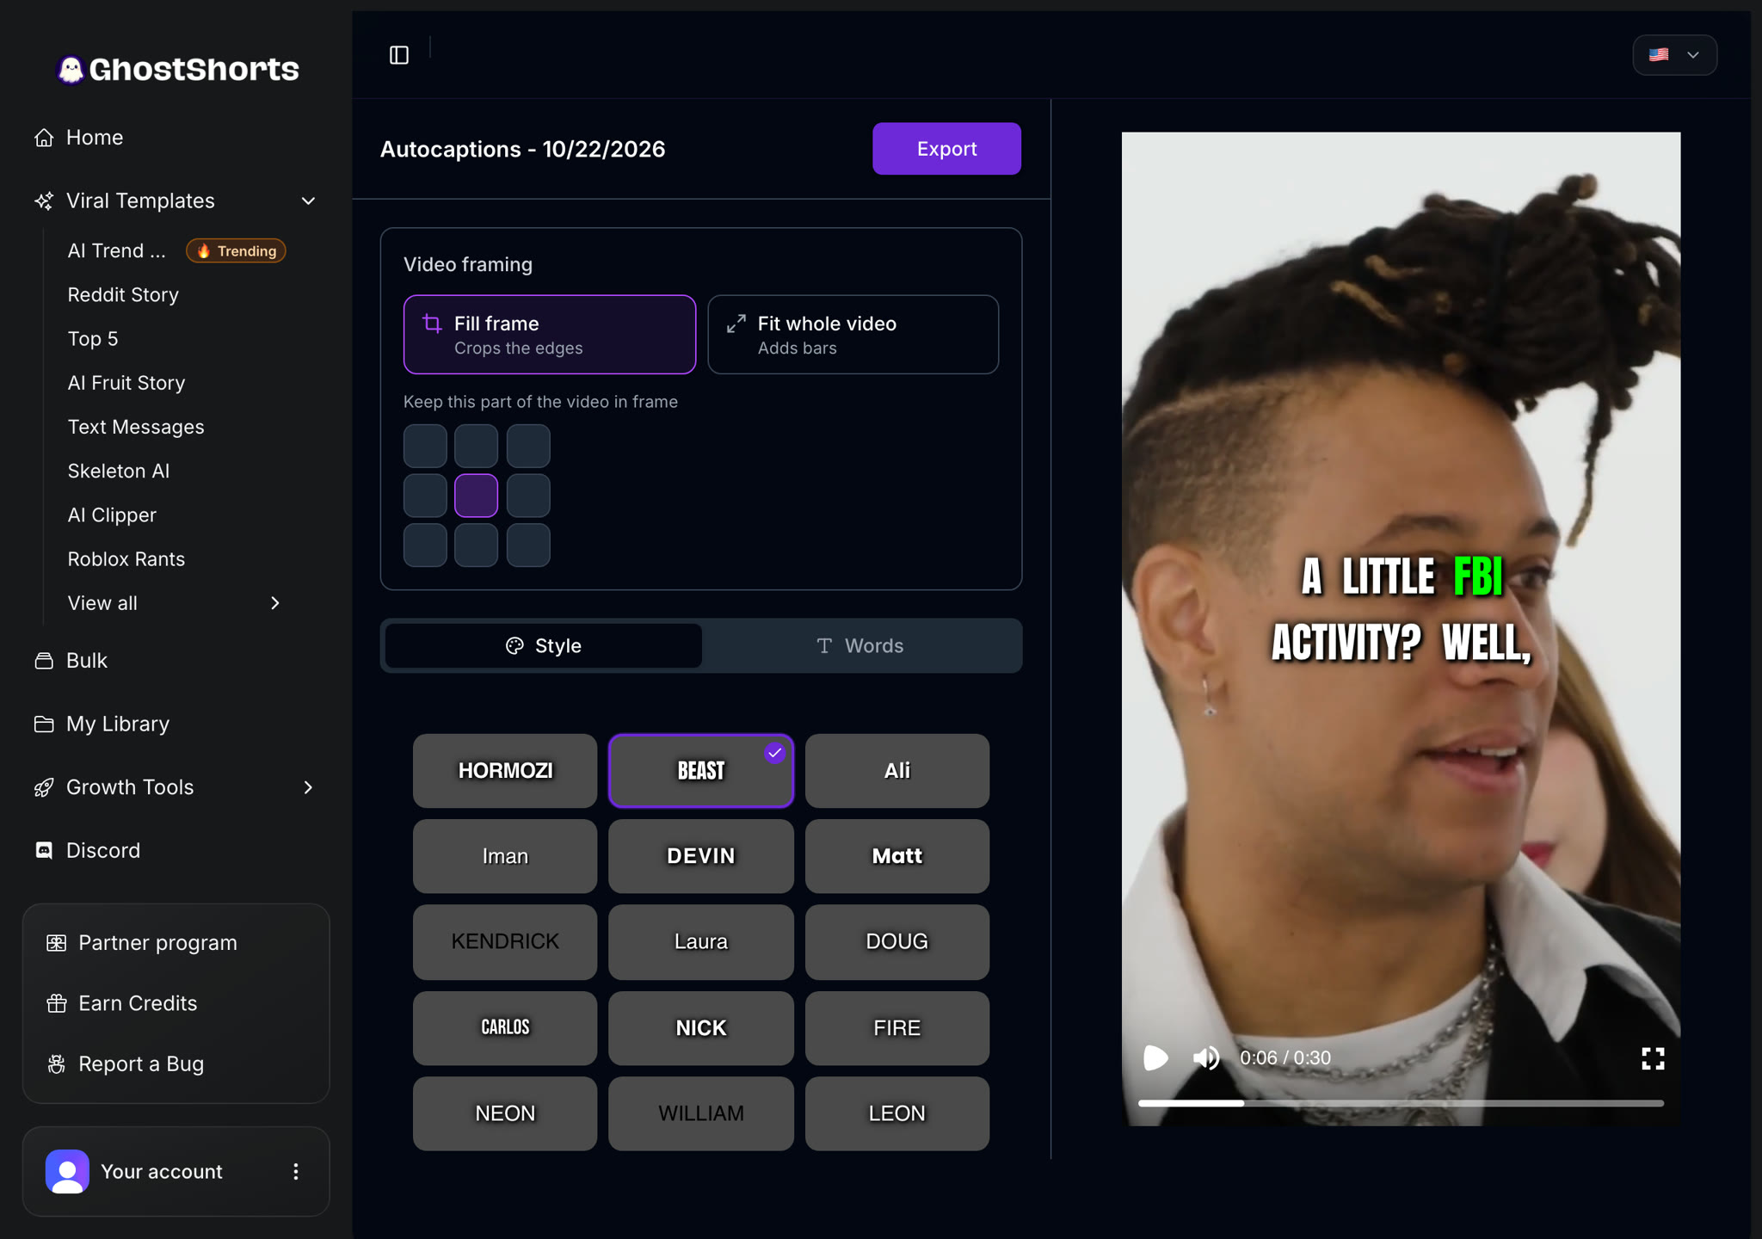
Task: Select top-right frame position cell
Action: point(528,446)
